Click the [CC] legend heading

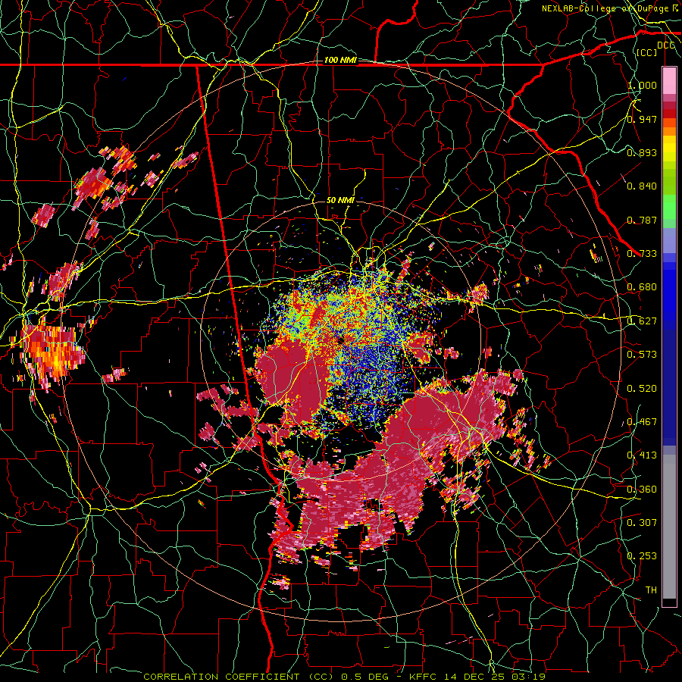[647, 52]
